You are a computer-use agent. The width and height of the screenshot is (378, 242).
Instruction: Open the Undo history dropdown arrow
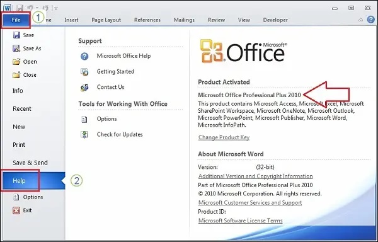pos(37,8)
